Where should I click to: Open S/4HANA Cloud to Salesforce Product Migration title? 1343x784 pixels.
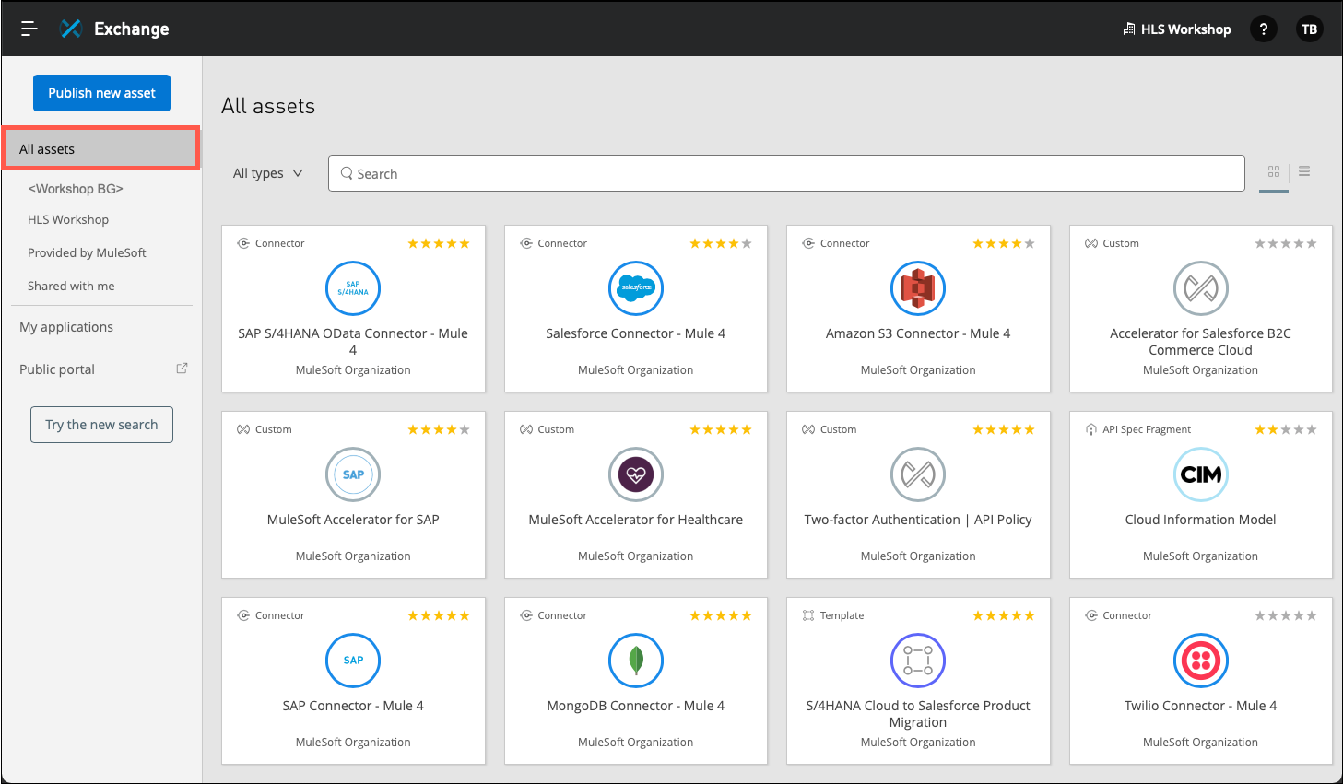click(918, 714)
